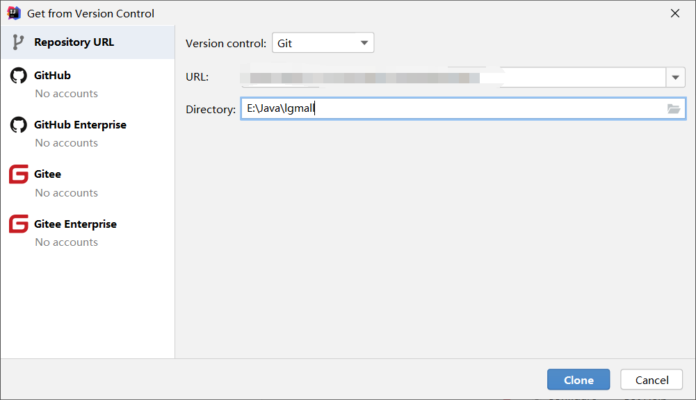
Task: Expand the URL history dropdown
Action: click(675, 77)
